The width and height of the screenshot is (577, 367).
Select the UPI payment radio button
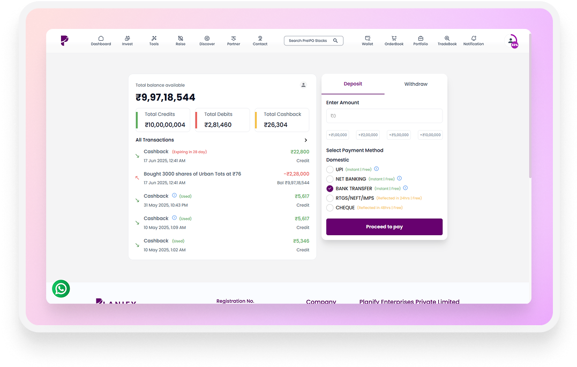click(x=329, y=170)
